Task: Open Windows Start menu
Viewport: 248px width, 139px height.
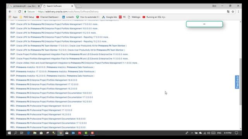Action: 9,133
